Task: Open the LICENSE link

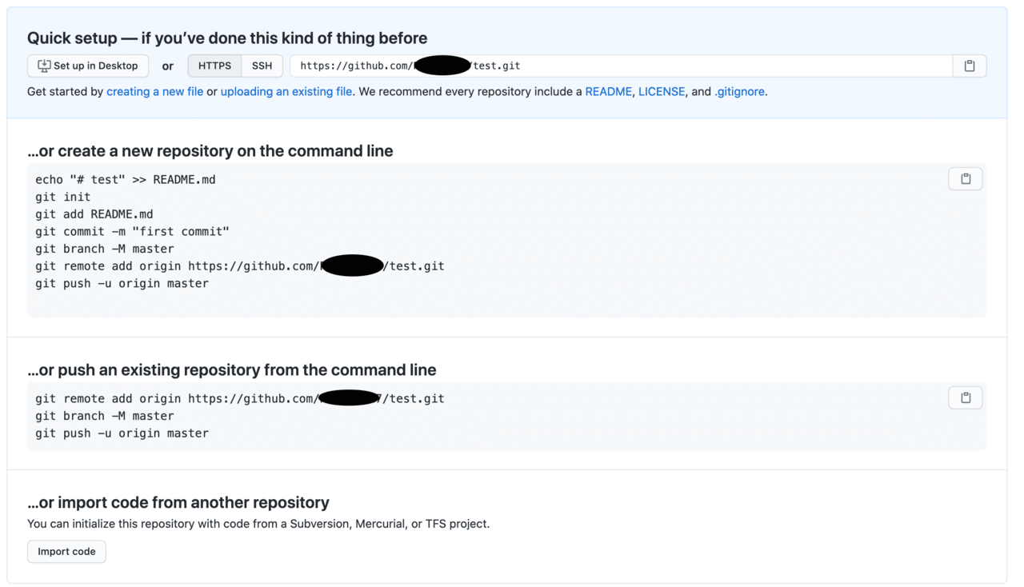Action: pyautogui.click(x=662, y=91)
